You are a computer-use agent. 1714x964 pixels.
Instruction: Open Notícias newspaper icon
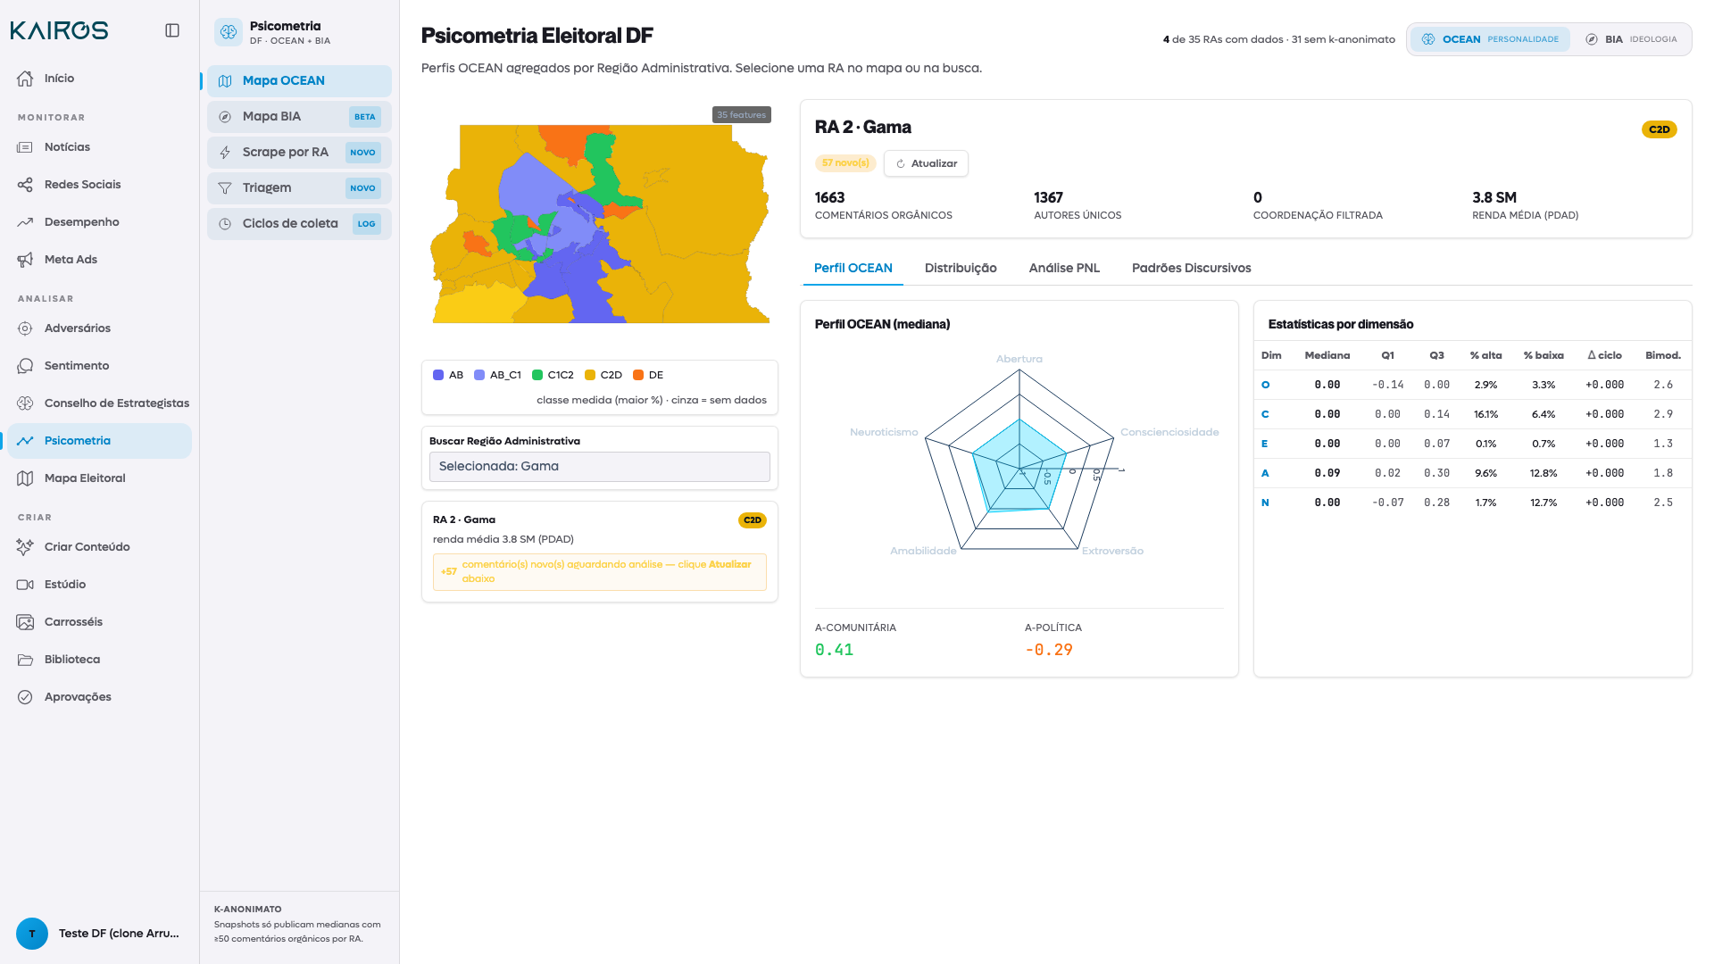[x=25, y=147]
